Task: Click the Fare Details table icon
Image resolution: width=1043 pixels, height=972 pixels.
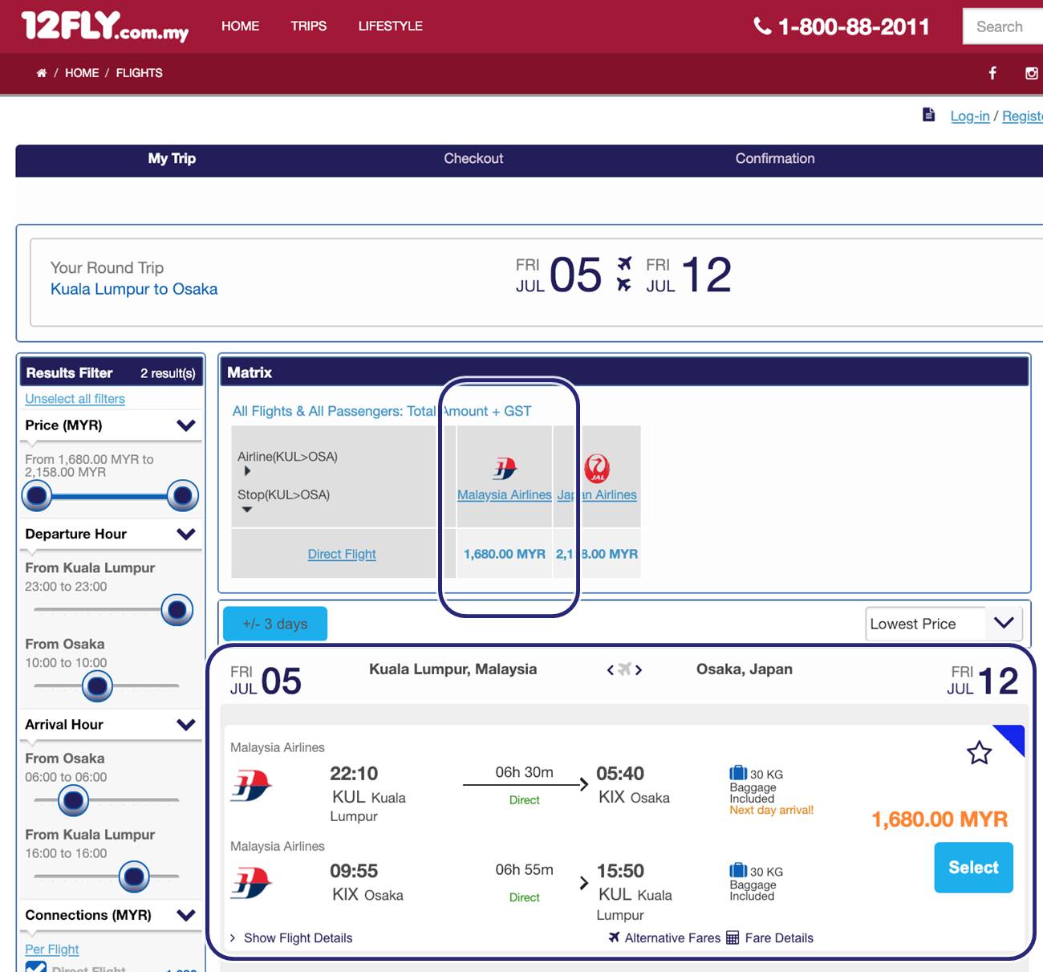Action: pyautogui.click(x=733, y=937)
